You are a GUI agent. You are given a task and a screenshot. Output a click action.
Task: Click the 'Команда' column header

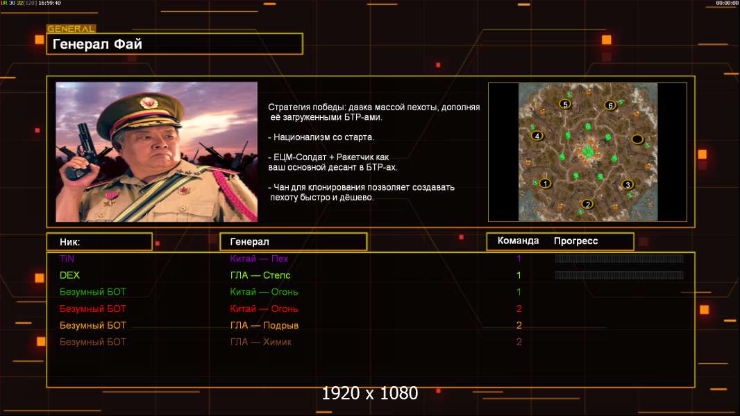[x=518, y=241]
